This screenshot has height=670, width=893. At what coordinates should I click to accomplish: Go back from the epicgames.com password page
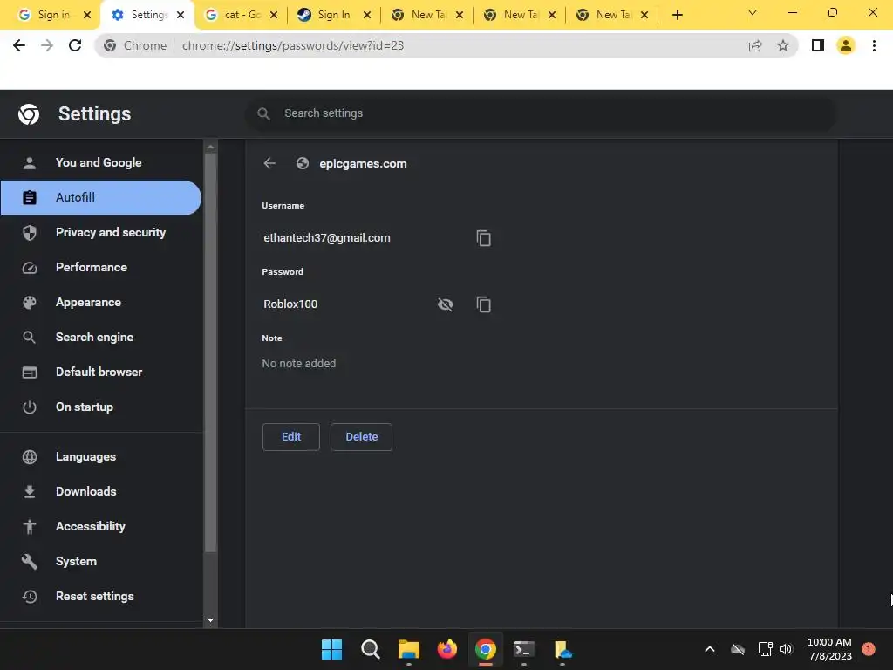point(269,163)
